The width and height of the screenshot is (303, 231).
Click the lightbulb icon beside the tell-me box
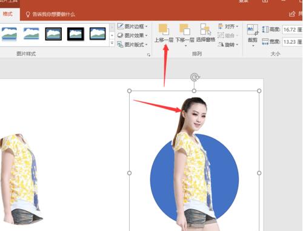point(28,15)
